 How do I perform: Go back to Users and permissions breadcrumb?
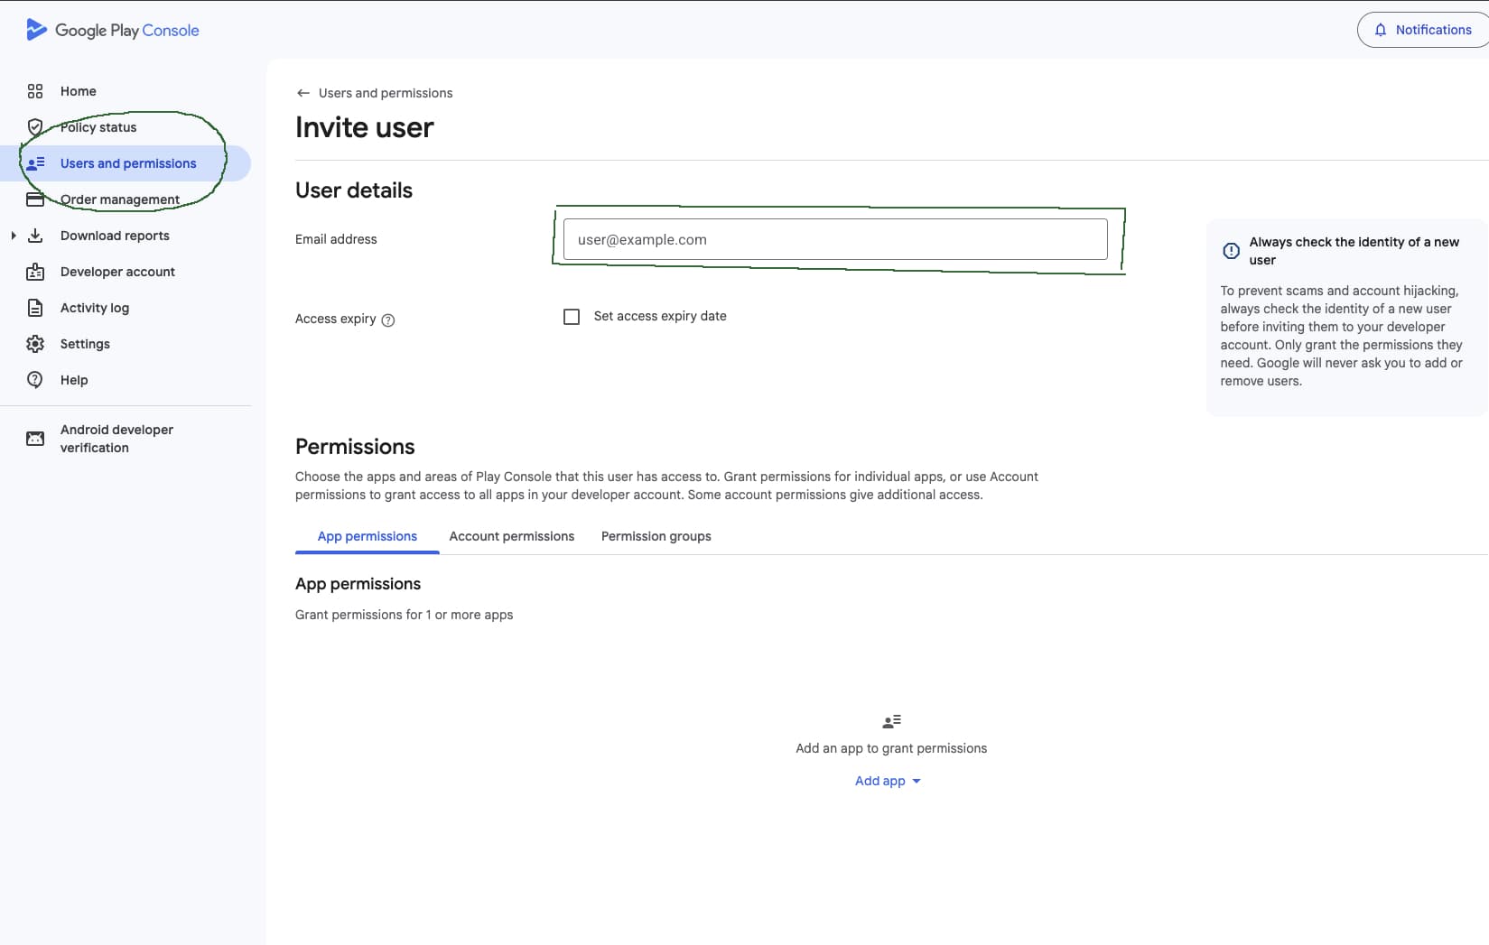386,93
